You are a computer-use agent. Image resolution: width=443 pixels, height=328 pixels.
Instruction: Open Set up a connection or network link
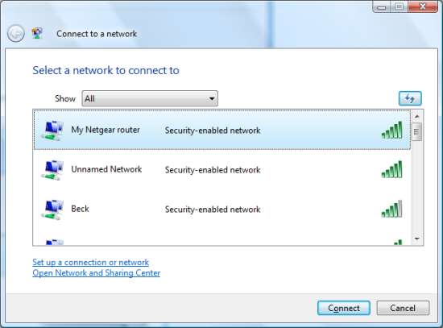(91, 263)
